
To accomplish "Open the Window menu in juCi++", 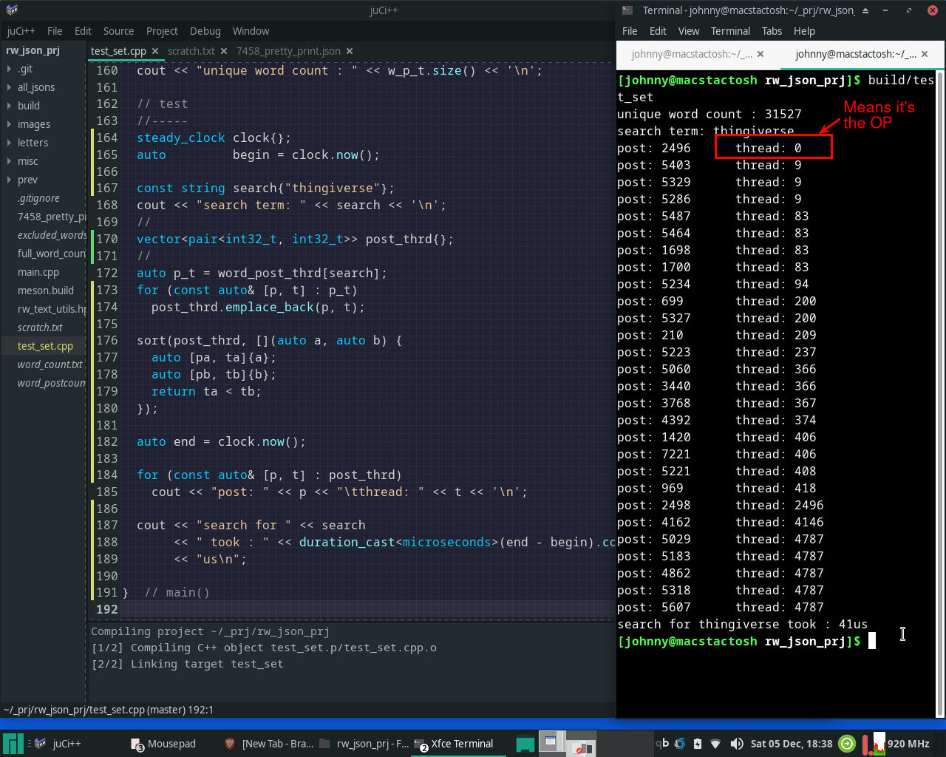I will point(251,31).
